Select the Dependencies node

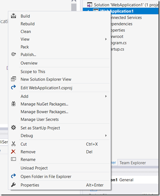tap(122, 24)
